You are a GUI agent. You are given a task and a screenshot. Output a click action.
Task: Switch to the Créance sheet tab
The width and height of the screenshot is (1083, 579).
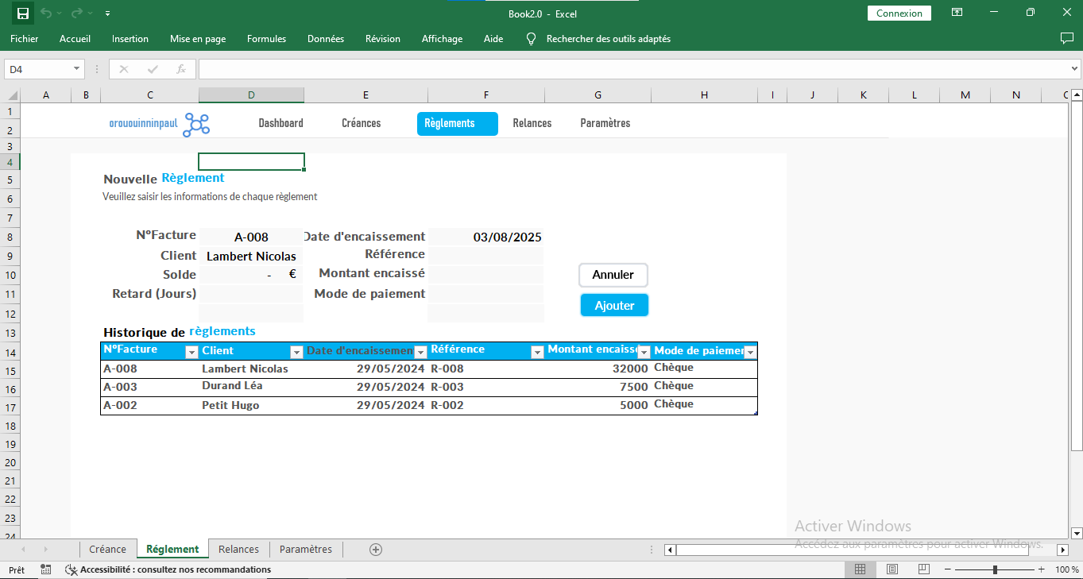tap(107, 549)
